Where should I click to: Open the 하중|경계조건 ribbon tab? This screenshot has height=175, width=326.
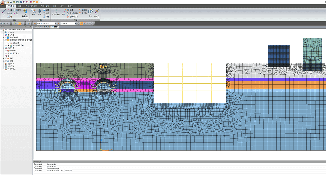(x=31, y=6)
